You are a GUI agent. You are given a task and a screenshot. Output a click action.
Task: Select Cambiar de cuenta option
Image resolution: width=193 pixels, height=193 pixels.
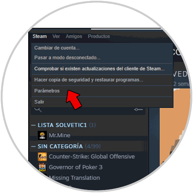(x=57, y=48)
